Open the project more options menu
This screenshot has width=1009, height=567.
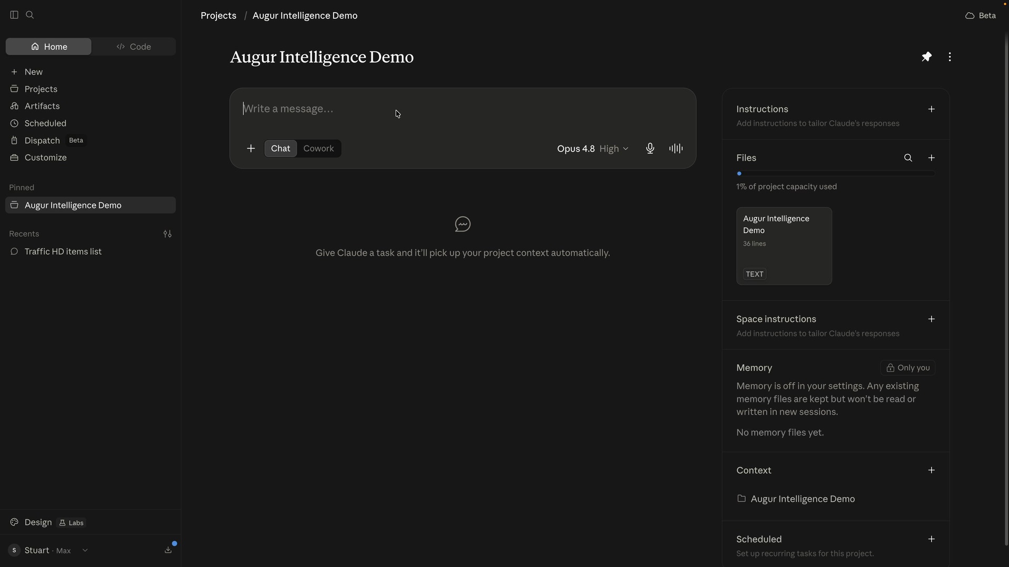click(x=950, y=57)
